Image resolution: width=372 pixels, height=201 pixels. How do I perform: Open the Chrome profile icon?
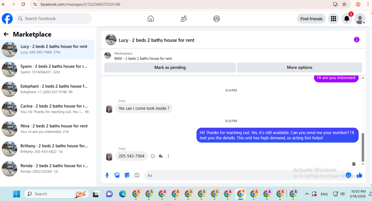tap(358, 4)
